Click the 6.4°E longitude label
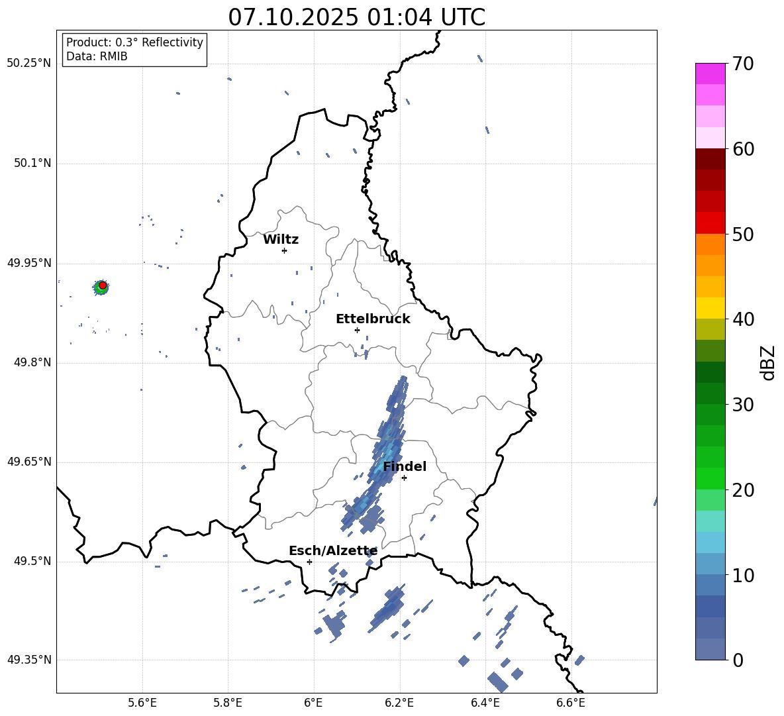Screen dimensions: 784x716 coord(485,703)
